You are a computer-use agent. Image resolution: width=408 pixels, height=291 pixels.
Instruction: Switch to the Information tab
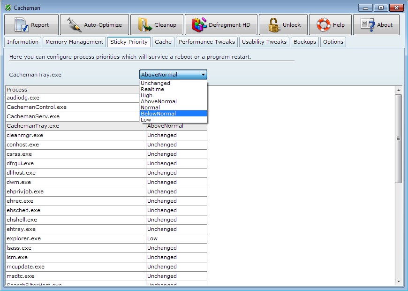click(x=23, y=42)
